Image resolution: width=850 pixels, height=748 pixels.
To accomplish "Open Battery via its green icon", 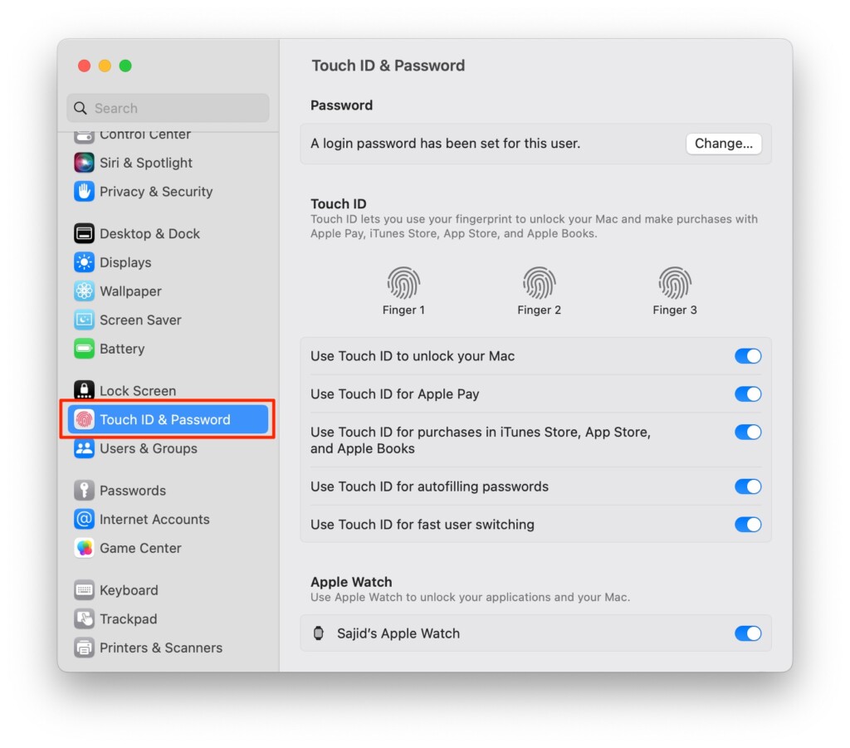I will (x=84, y=349).
